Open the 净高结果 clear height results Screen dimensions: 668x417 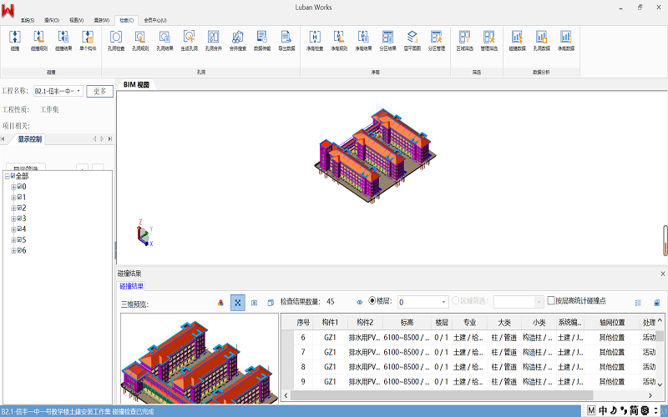click(363, 40)
